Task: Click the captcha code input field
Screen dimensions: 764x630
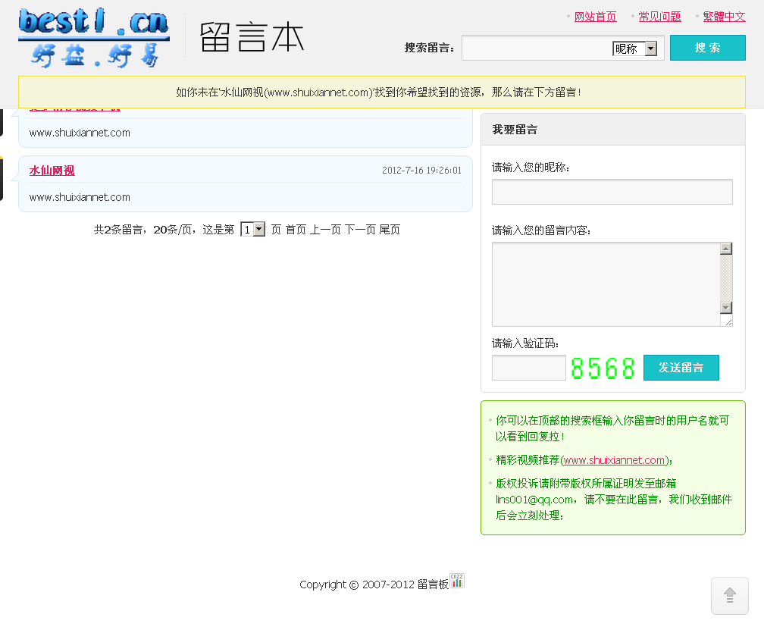Action: pos(528,368)
